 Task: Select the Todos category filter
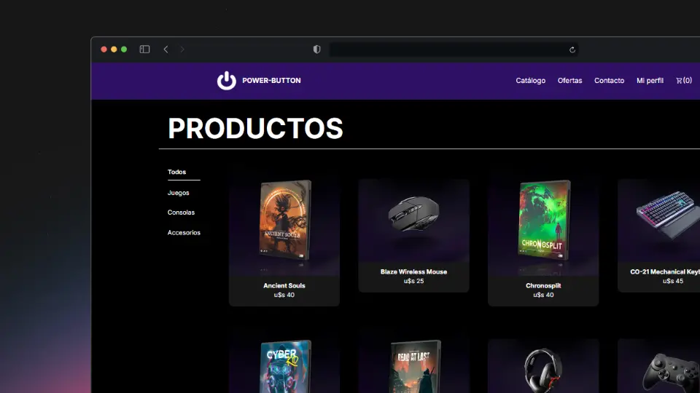[176, 172]
